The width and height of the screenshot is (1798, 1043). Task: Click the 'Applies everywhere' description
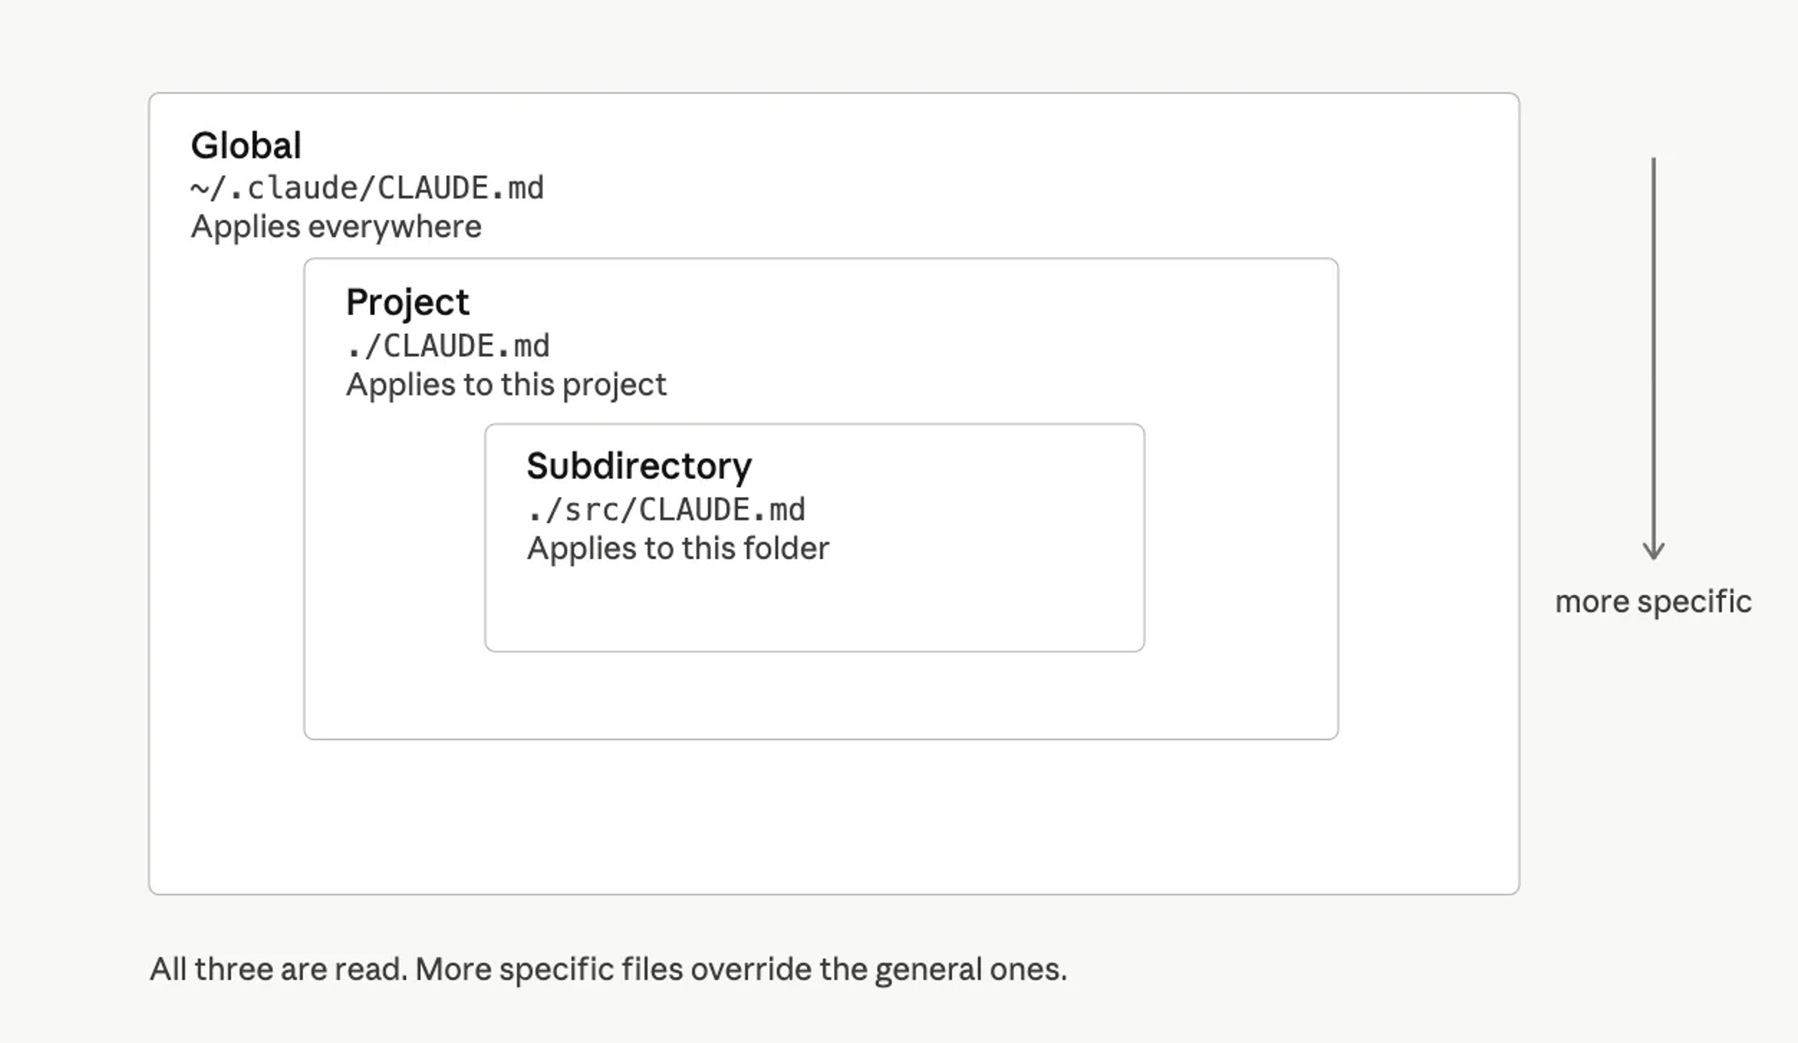click(x=336, y=227)
